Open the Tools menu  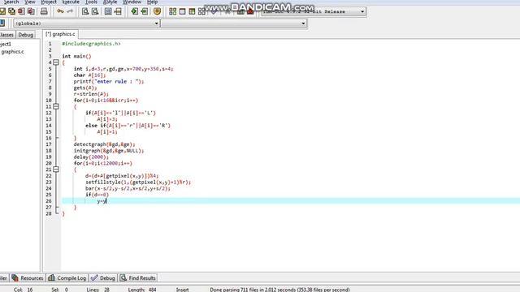coord(91,2)
